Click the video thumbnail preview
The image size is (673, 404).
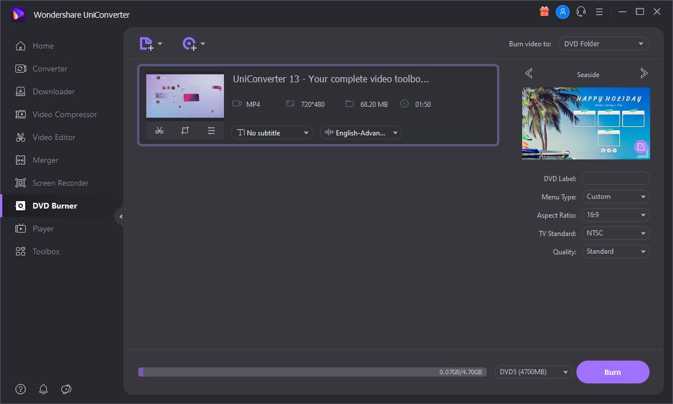tap(185, 96)
